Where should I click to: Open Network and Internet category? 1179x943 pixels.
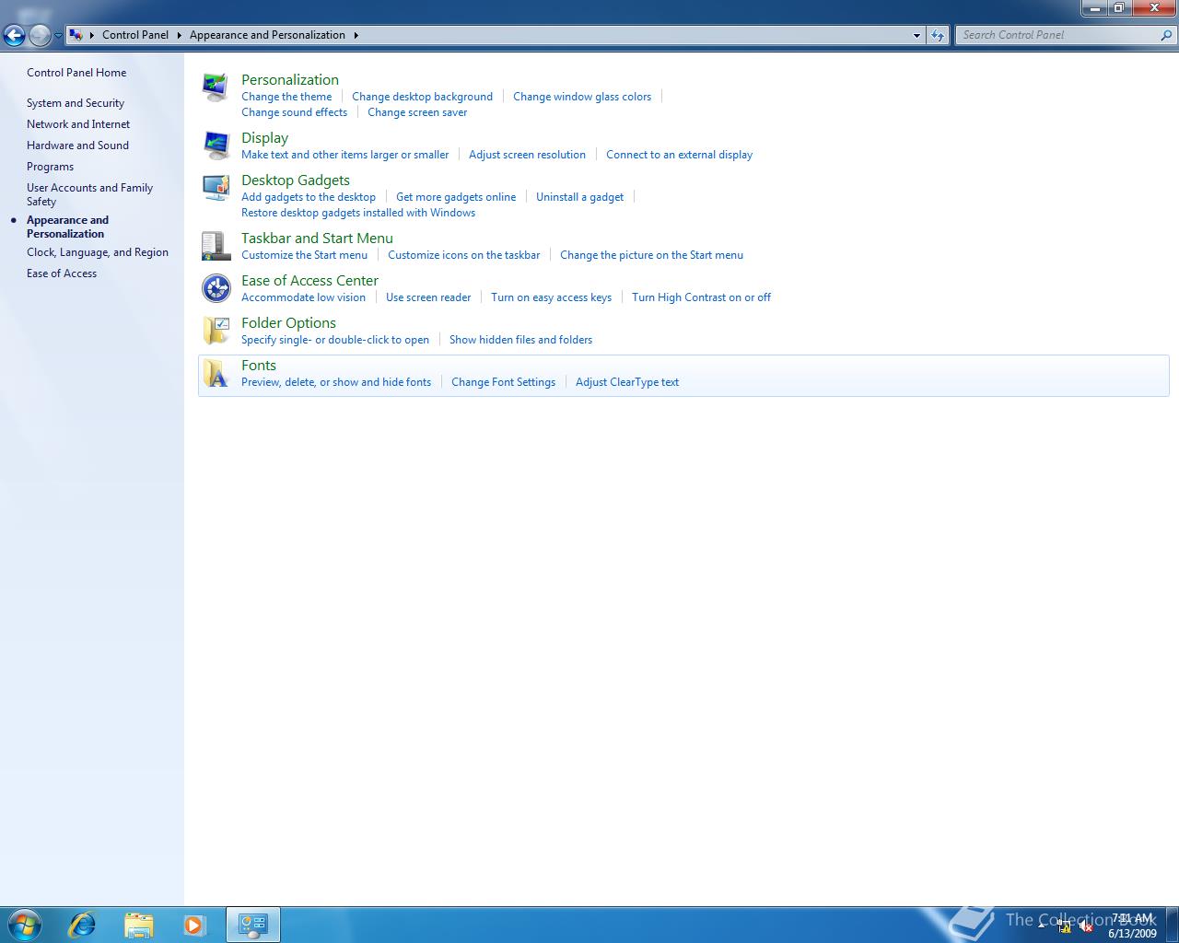coord(78,124)
